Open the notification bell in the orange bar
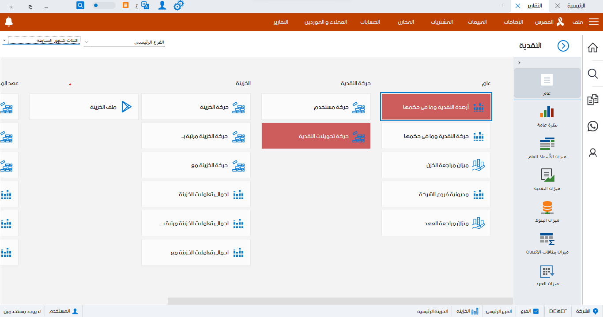 pyautogui.click(x=9, y=21)
